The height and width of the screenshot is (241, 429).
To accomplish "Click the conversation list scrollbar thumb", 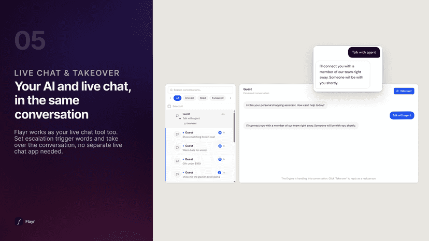I will coord(234,127).
